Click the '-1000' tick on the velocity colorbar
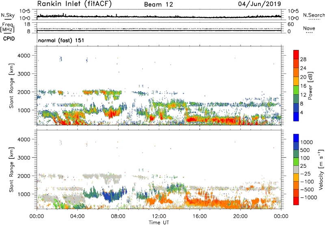This screenshot has height=225, width=325. tap(309, 197)
